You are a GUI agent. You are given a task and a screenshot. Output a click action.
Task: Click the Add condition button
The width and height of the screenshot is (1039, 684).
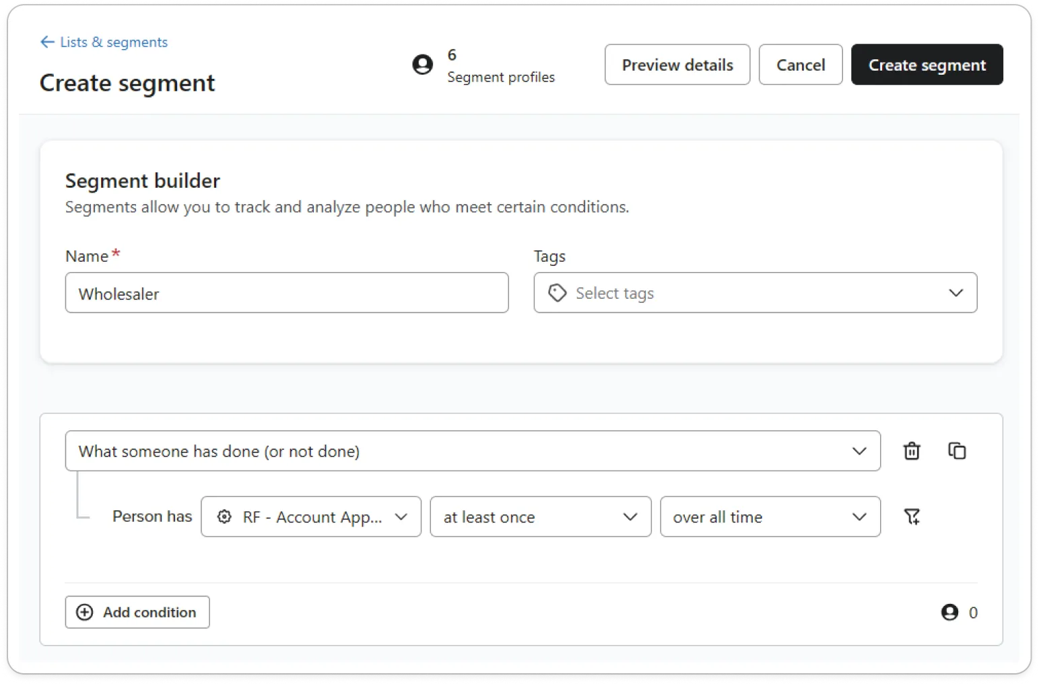[x=137, y=612]
